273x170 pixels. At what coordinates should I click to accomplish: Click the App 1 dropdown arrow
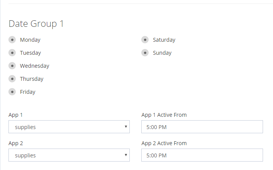[126, 127]
